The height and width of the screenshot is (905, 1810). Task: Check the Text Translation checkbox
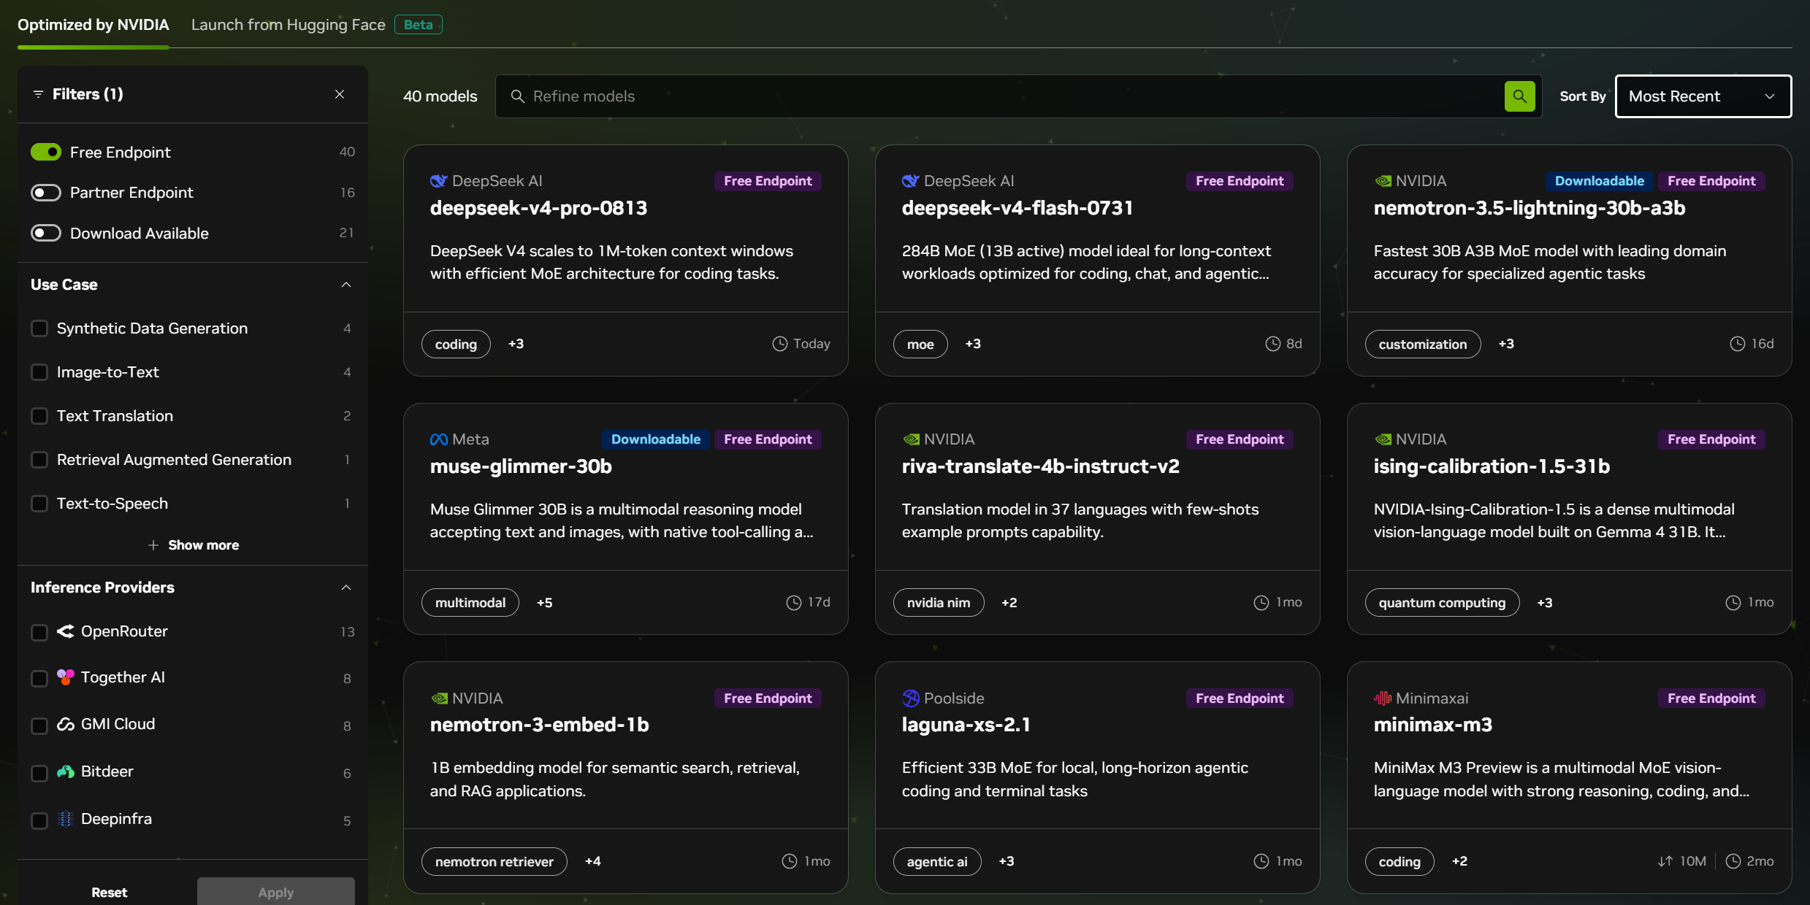pos(39,416)
